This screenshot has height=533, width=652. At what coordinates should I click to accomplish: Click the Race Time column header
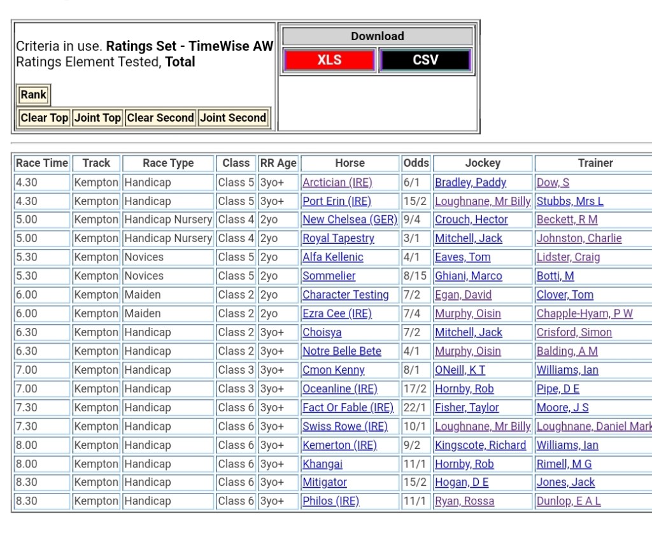(42, 163)
